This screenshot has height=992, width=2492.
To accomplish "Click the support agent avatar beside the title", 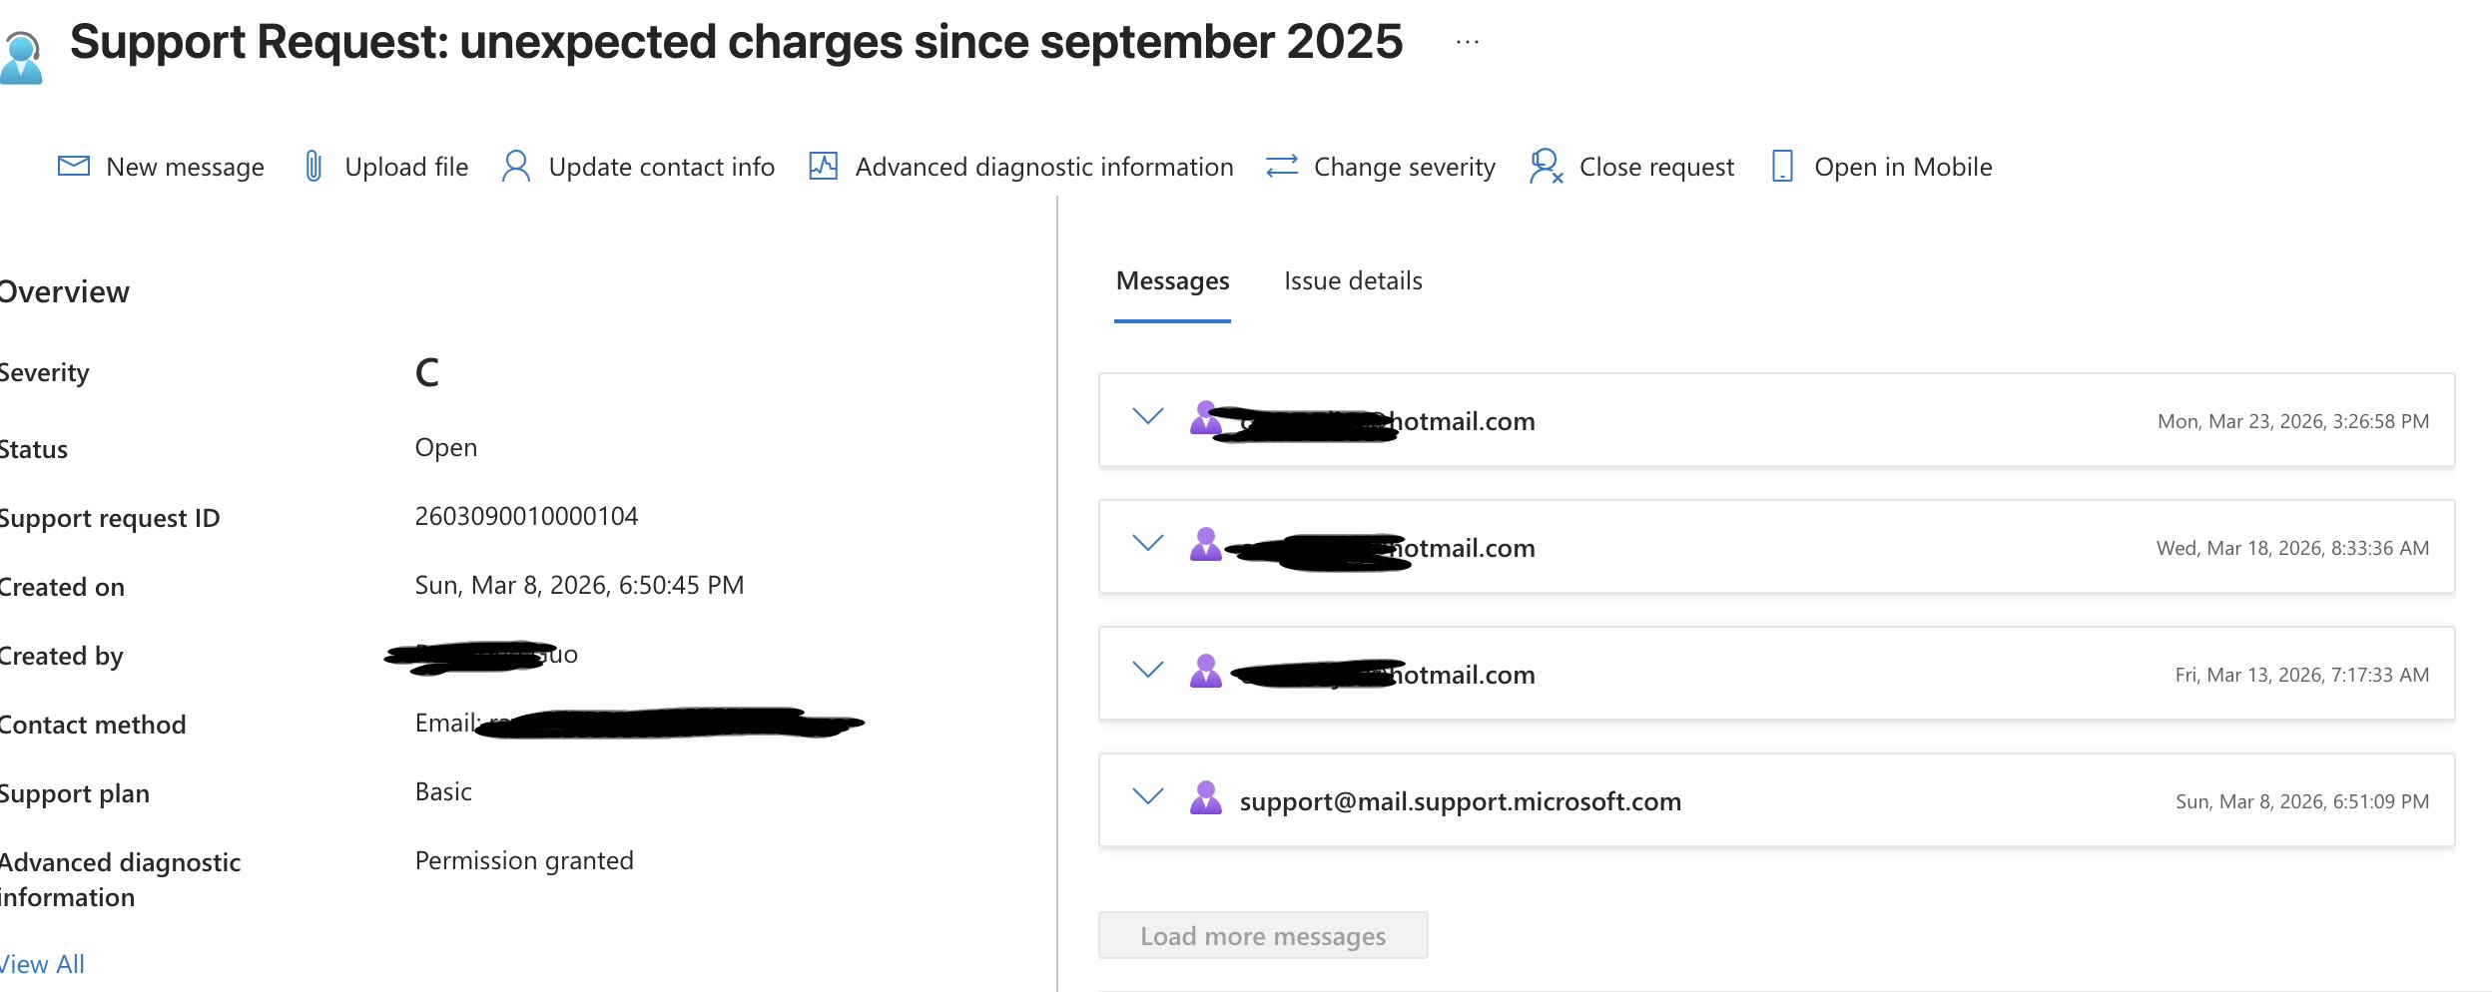I will pyautogui.click(x=22, y=58).
